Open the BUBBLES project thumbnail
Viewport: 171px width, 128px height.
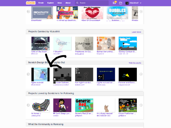pos(117,13)
